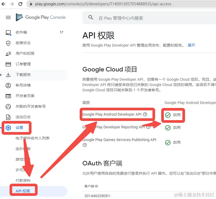Open help icon beside Developer Reporting API

(148, 127)
